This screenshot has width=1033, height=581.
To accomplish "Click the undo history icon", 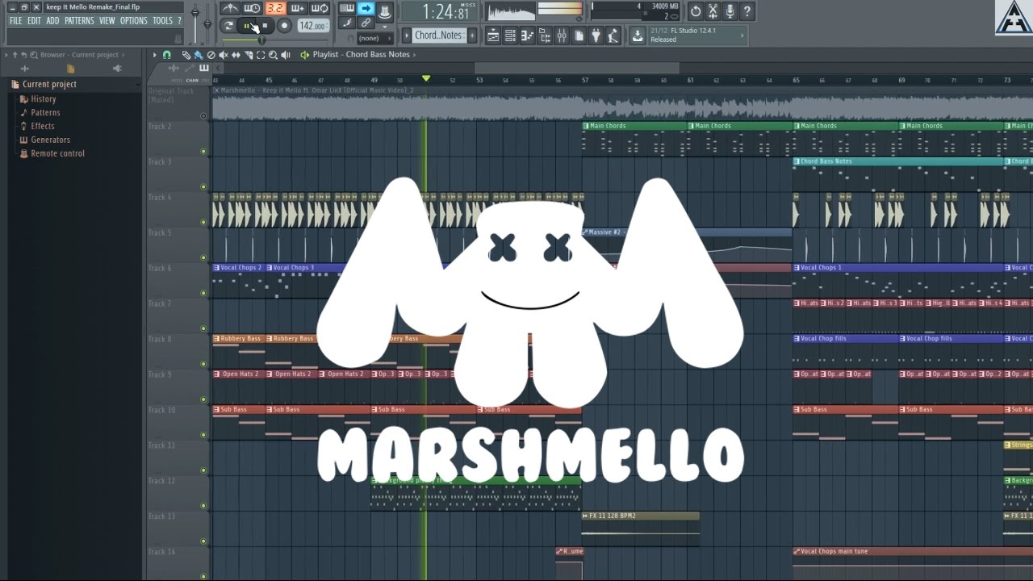I will click(696, 11).
